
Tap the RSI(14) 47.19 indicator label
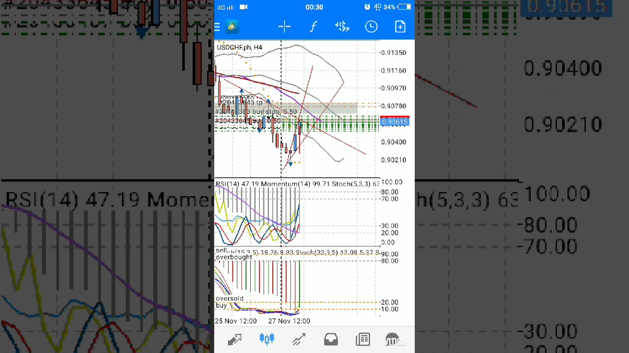pos(237,184)
